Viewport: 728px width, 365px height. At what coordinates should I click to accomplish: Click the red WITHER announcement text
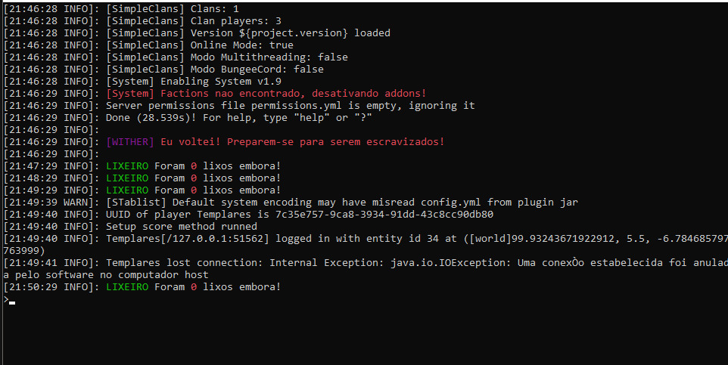pos(302,142)
